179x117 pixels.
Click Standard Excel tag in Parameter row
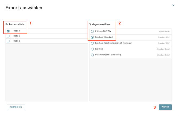pyautogui.click(x=163, y=55)
